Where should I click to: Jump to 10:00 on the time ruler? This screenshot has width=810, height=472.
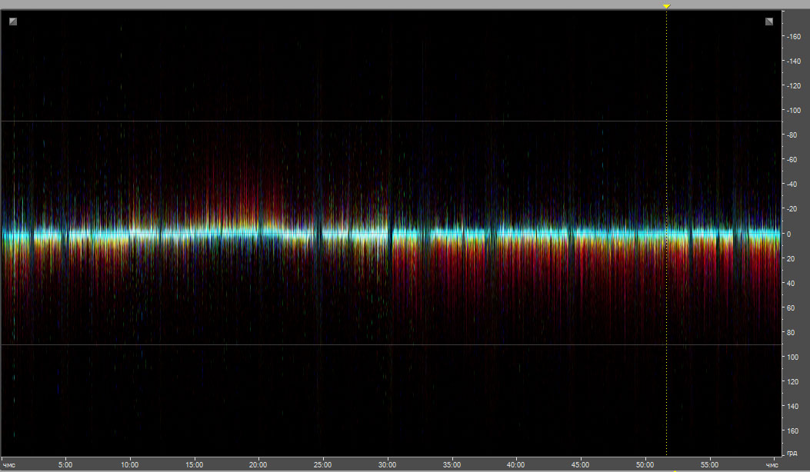pos(130,464)
